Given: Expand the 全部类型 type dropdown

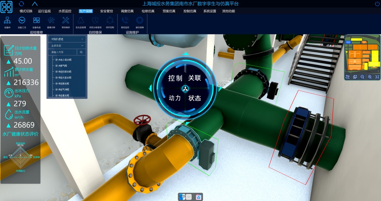Looking at the screenshot, I should pyautogui.click(x=67, y=46).
